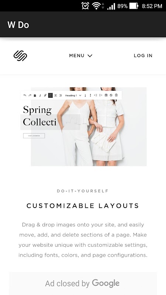The image size is (166, 295).
Task: Click the redo arrow in editor toolbar
Action: 30,96
